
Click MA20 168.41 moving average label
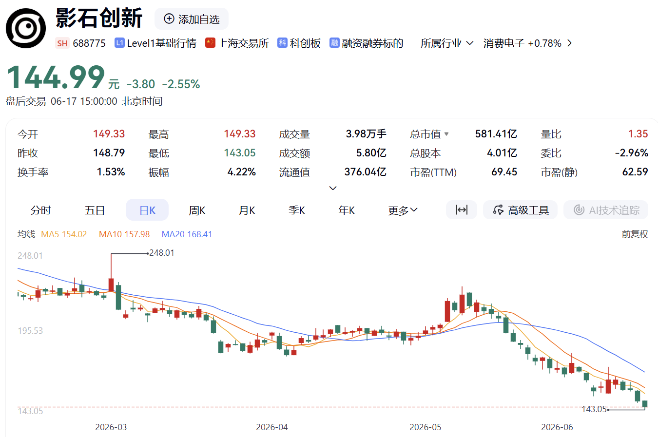coord(187,234)
